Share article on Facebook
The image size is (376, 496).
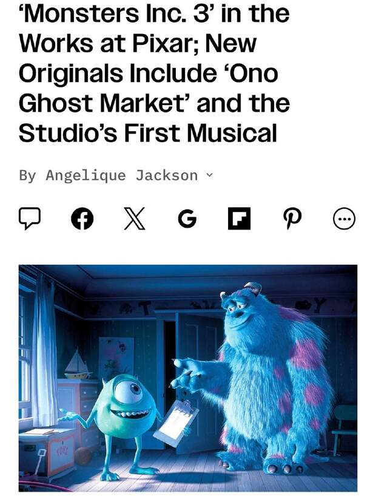82,219
